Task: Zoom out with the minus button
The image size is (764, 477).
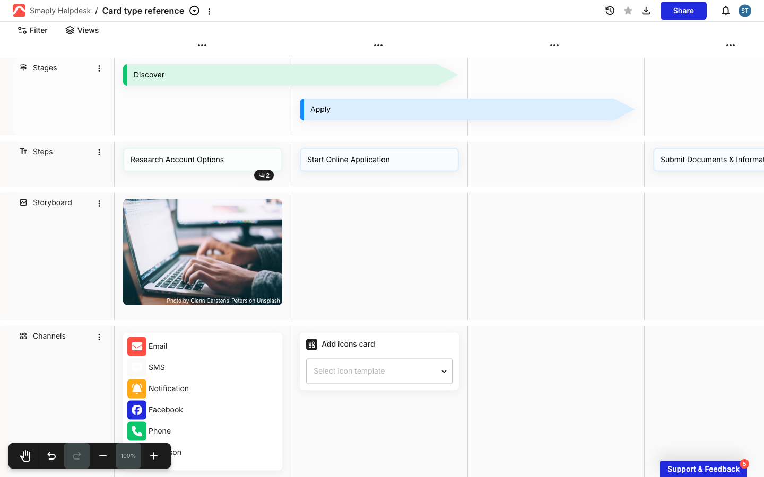Action: pyautogui.click(x=103, y=456)
